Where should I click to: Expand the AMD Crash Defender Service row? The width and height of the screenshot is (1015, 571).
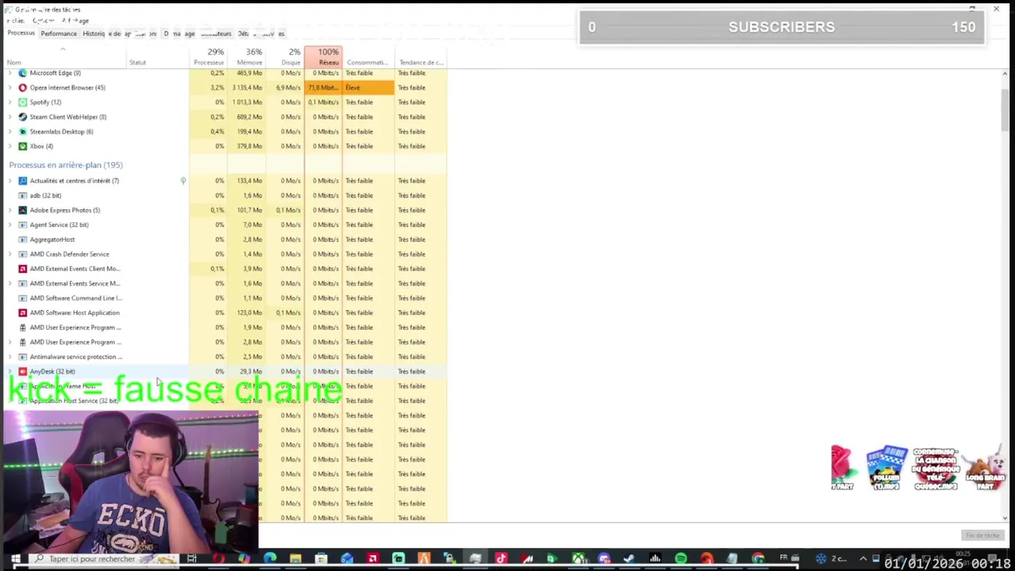[10, 254]
